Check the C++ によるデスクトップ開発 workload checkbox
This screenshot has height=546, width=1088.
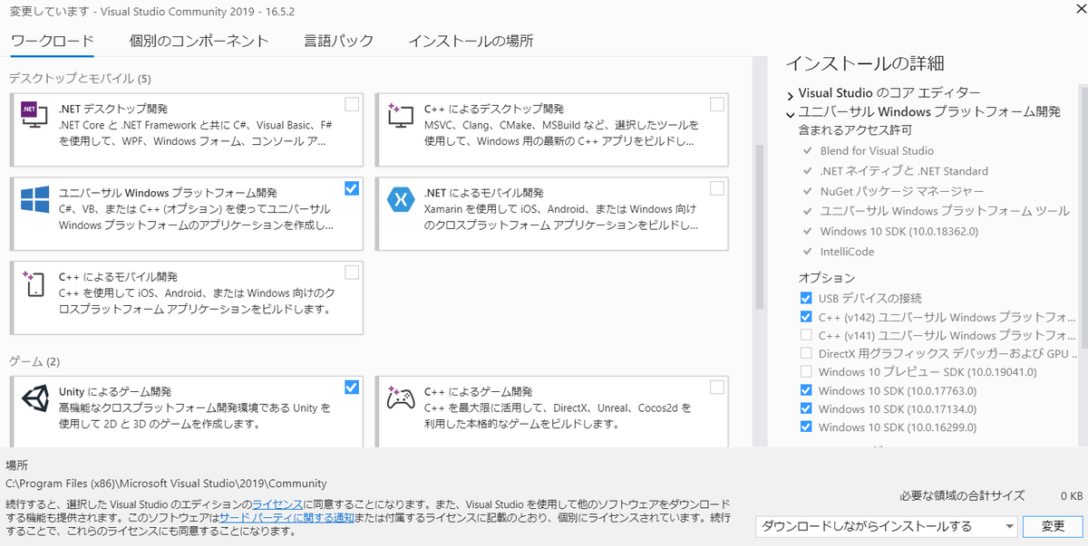(717, 104)
